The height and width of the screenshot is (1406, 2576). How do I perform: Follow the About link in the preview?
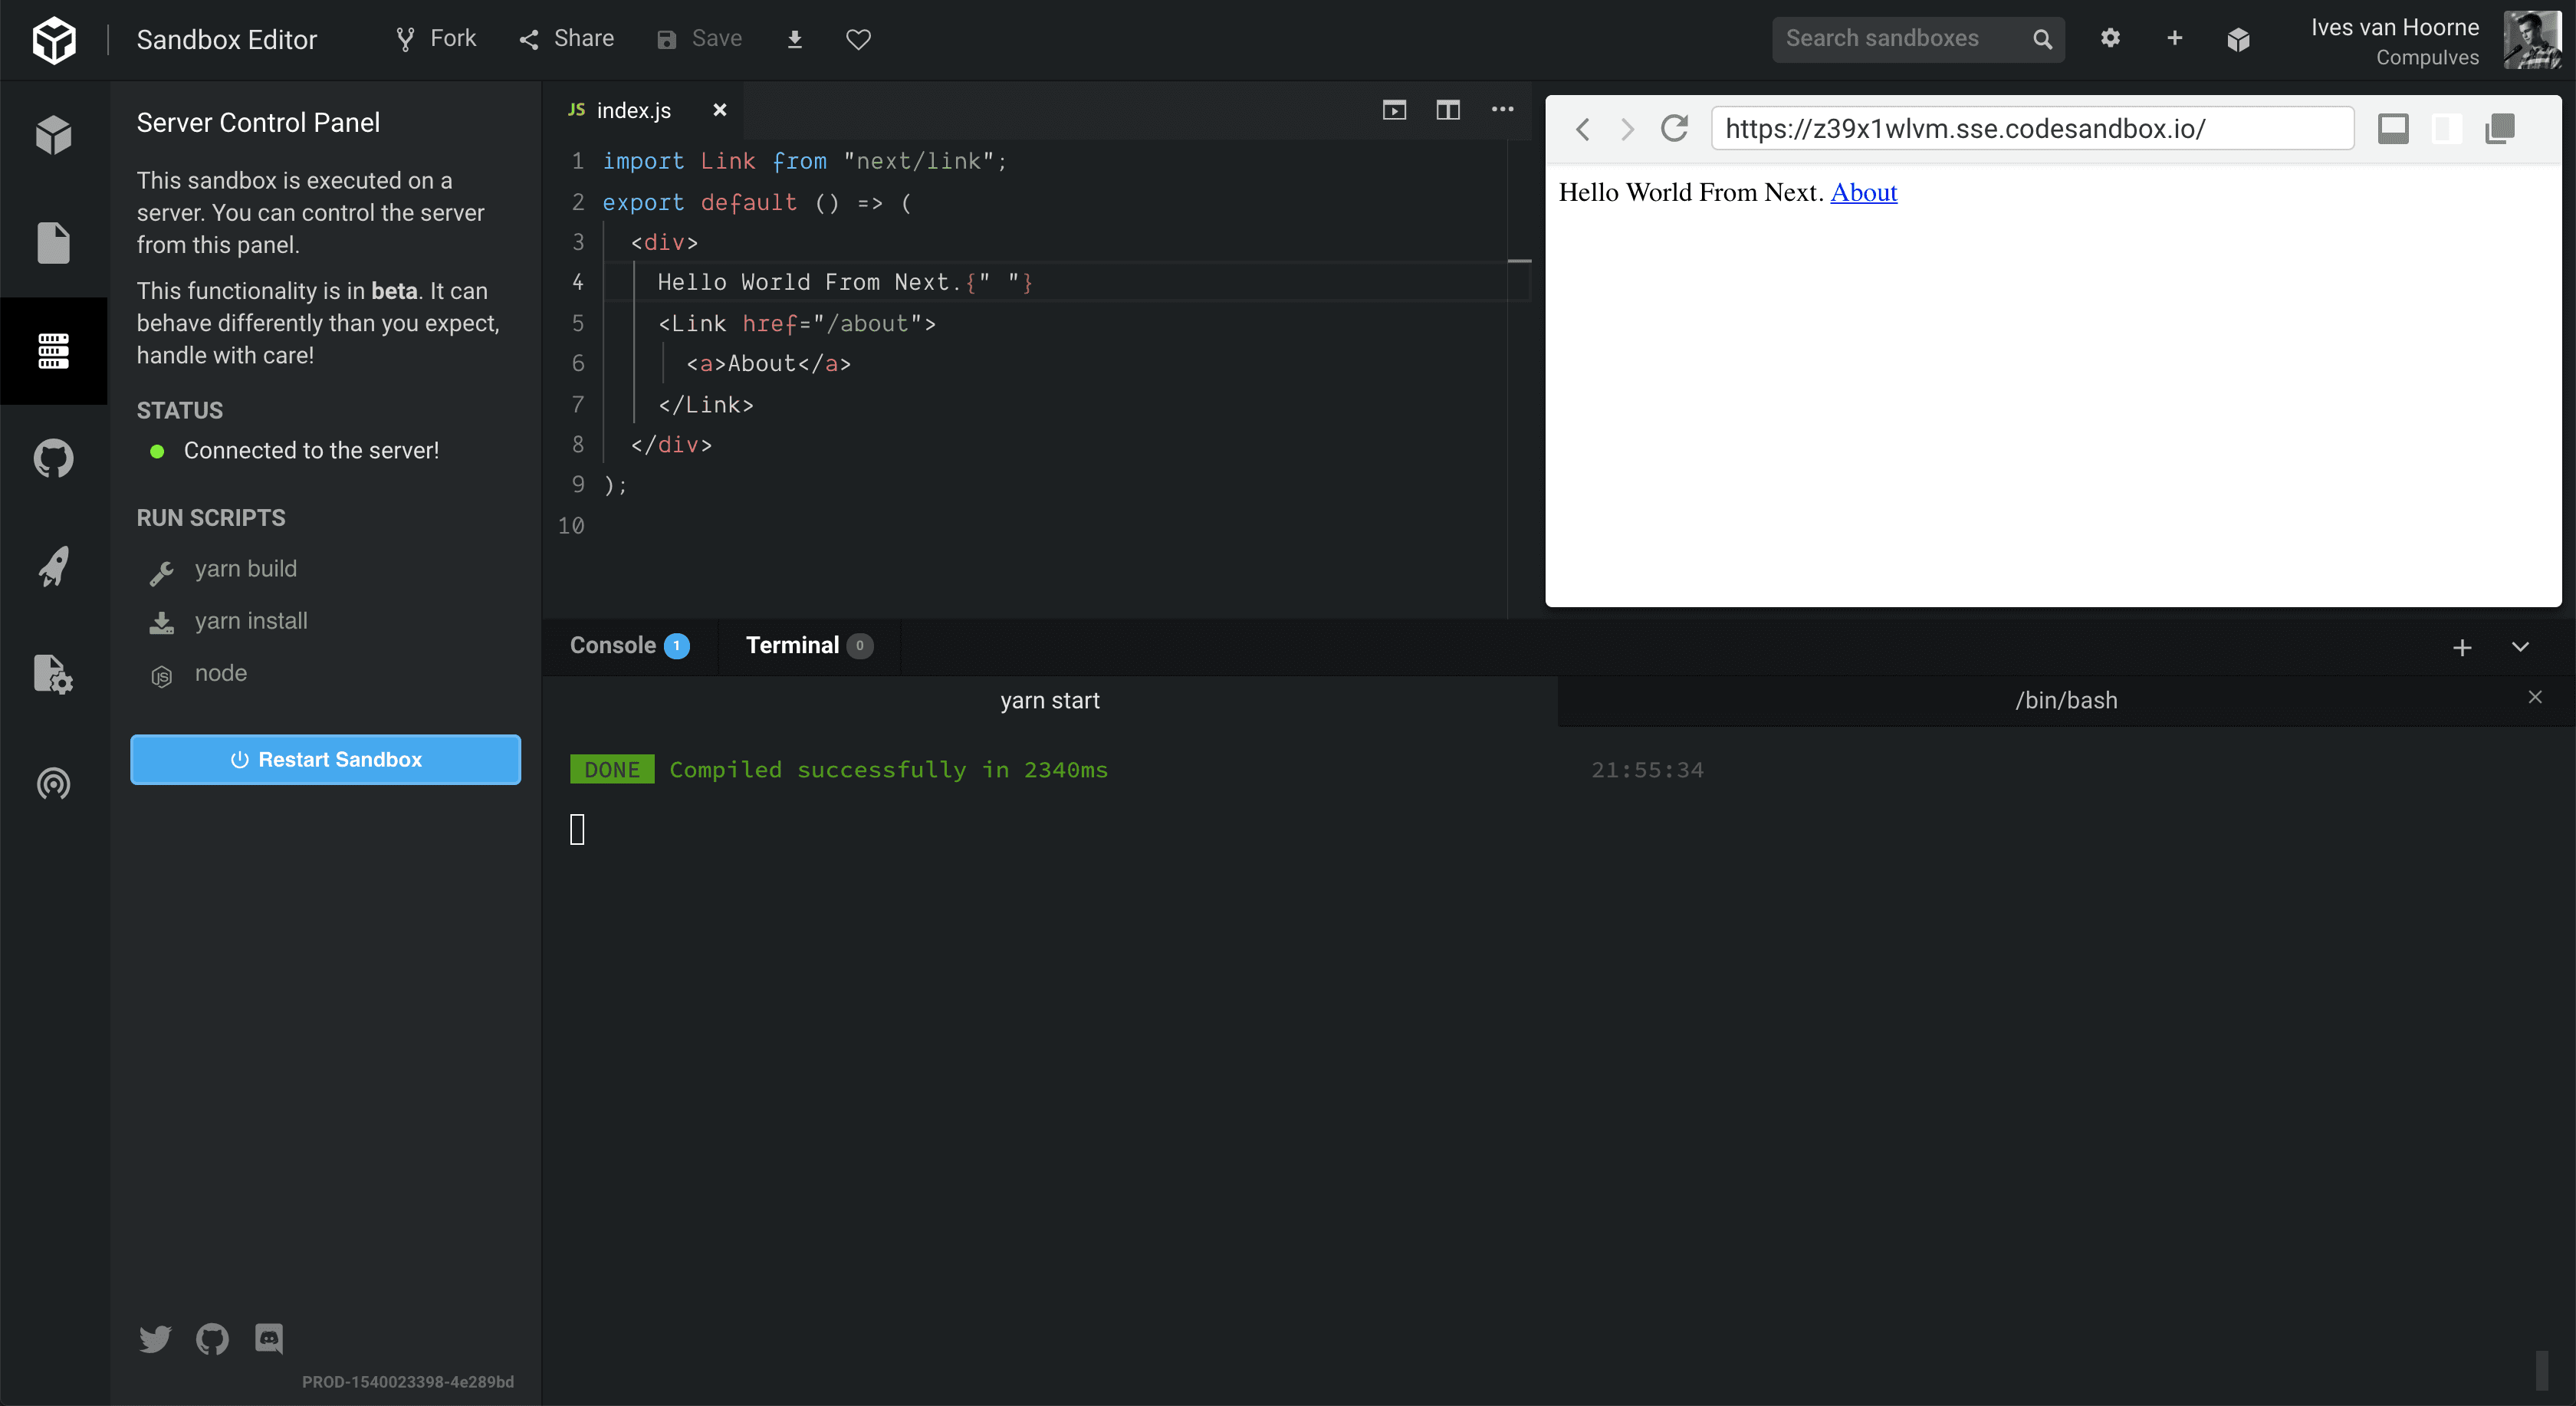1863,192
